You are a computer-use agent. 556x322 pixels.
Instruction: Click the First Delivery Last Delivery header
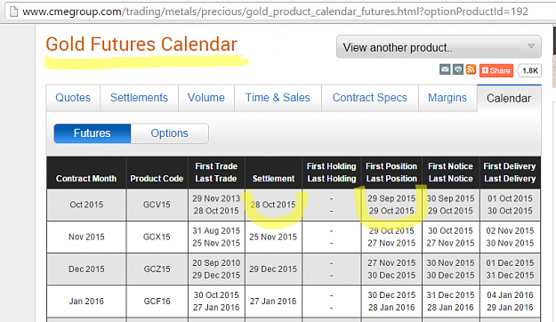[x=510, y=173]
